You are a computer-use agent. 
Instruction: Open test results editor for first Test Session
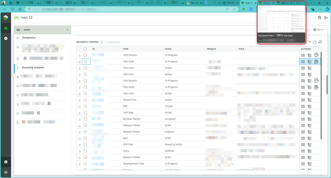317,55
